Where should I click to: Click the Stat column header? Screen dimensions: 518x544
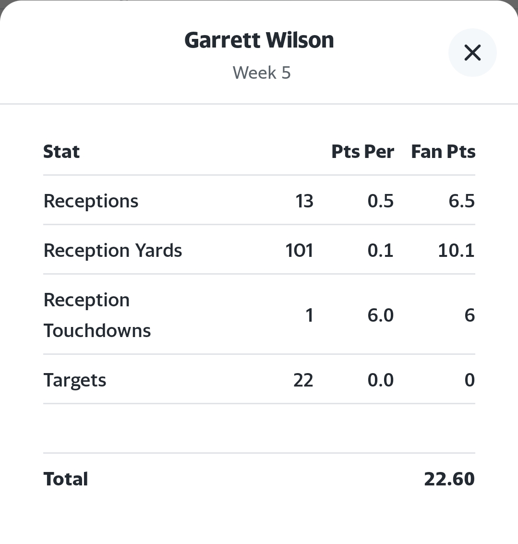tap(61, 152)
